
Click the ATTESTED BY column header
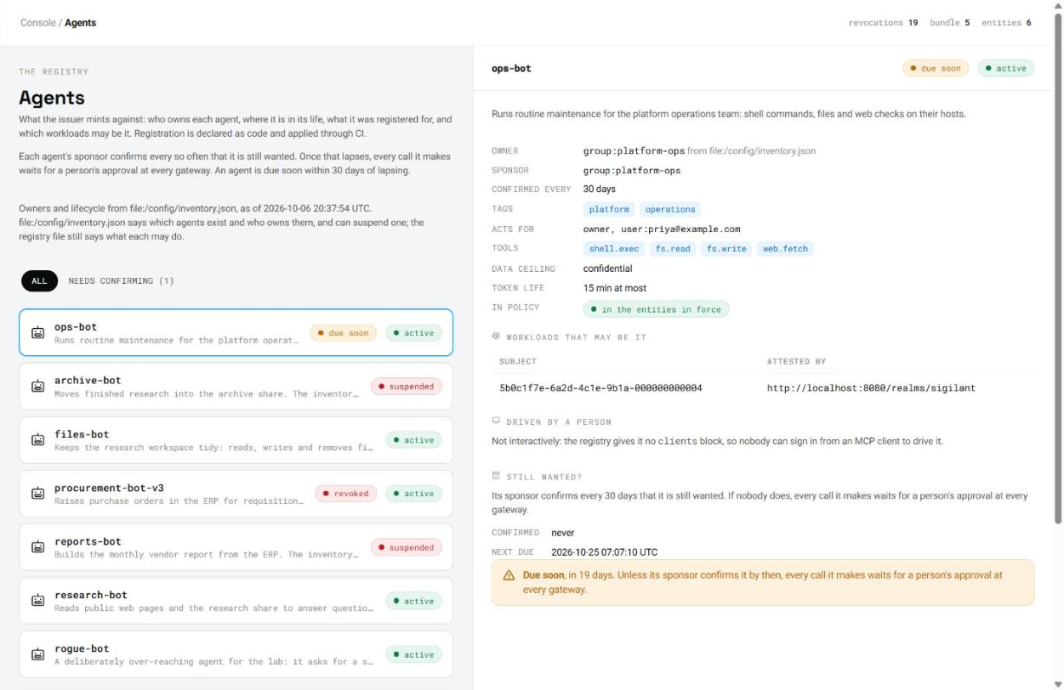796,362
